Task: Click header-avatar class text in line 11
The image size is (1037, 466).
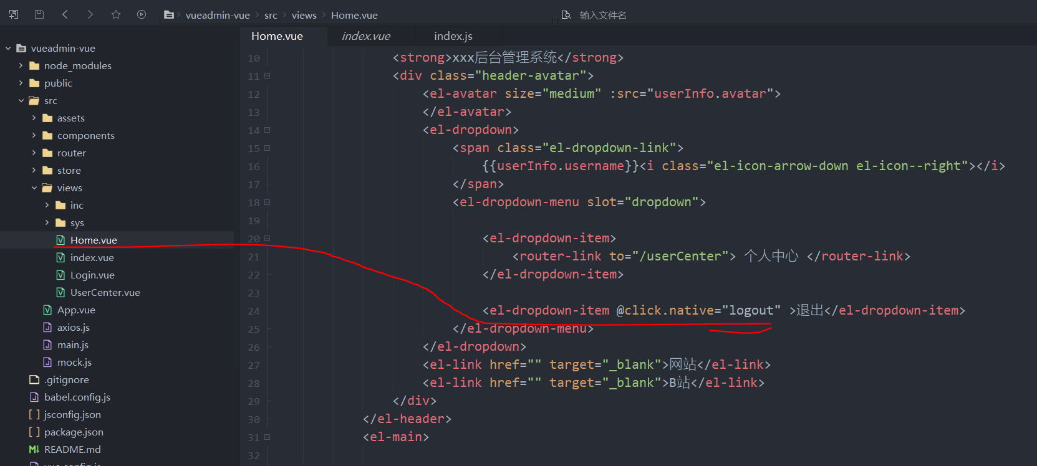Action: [x=531, y=75]
